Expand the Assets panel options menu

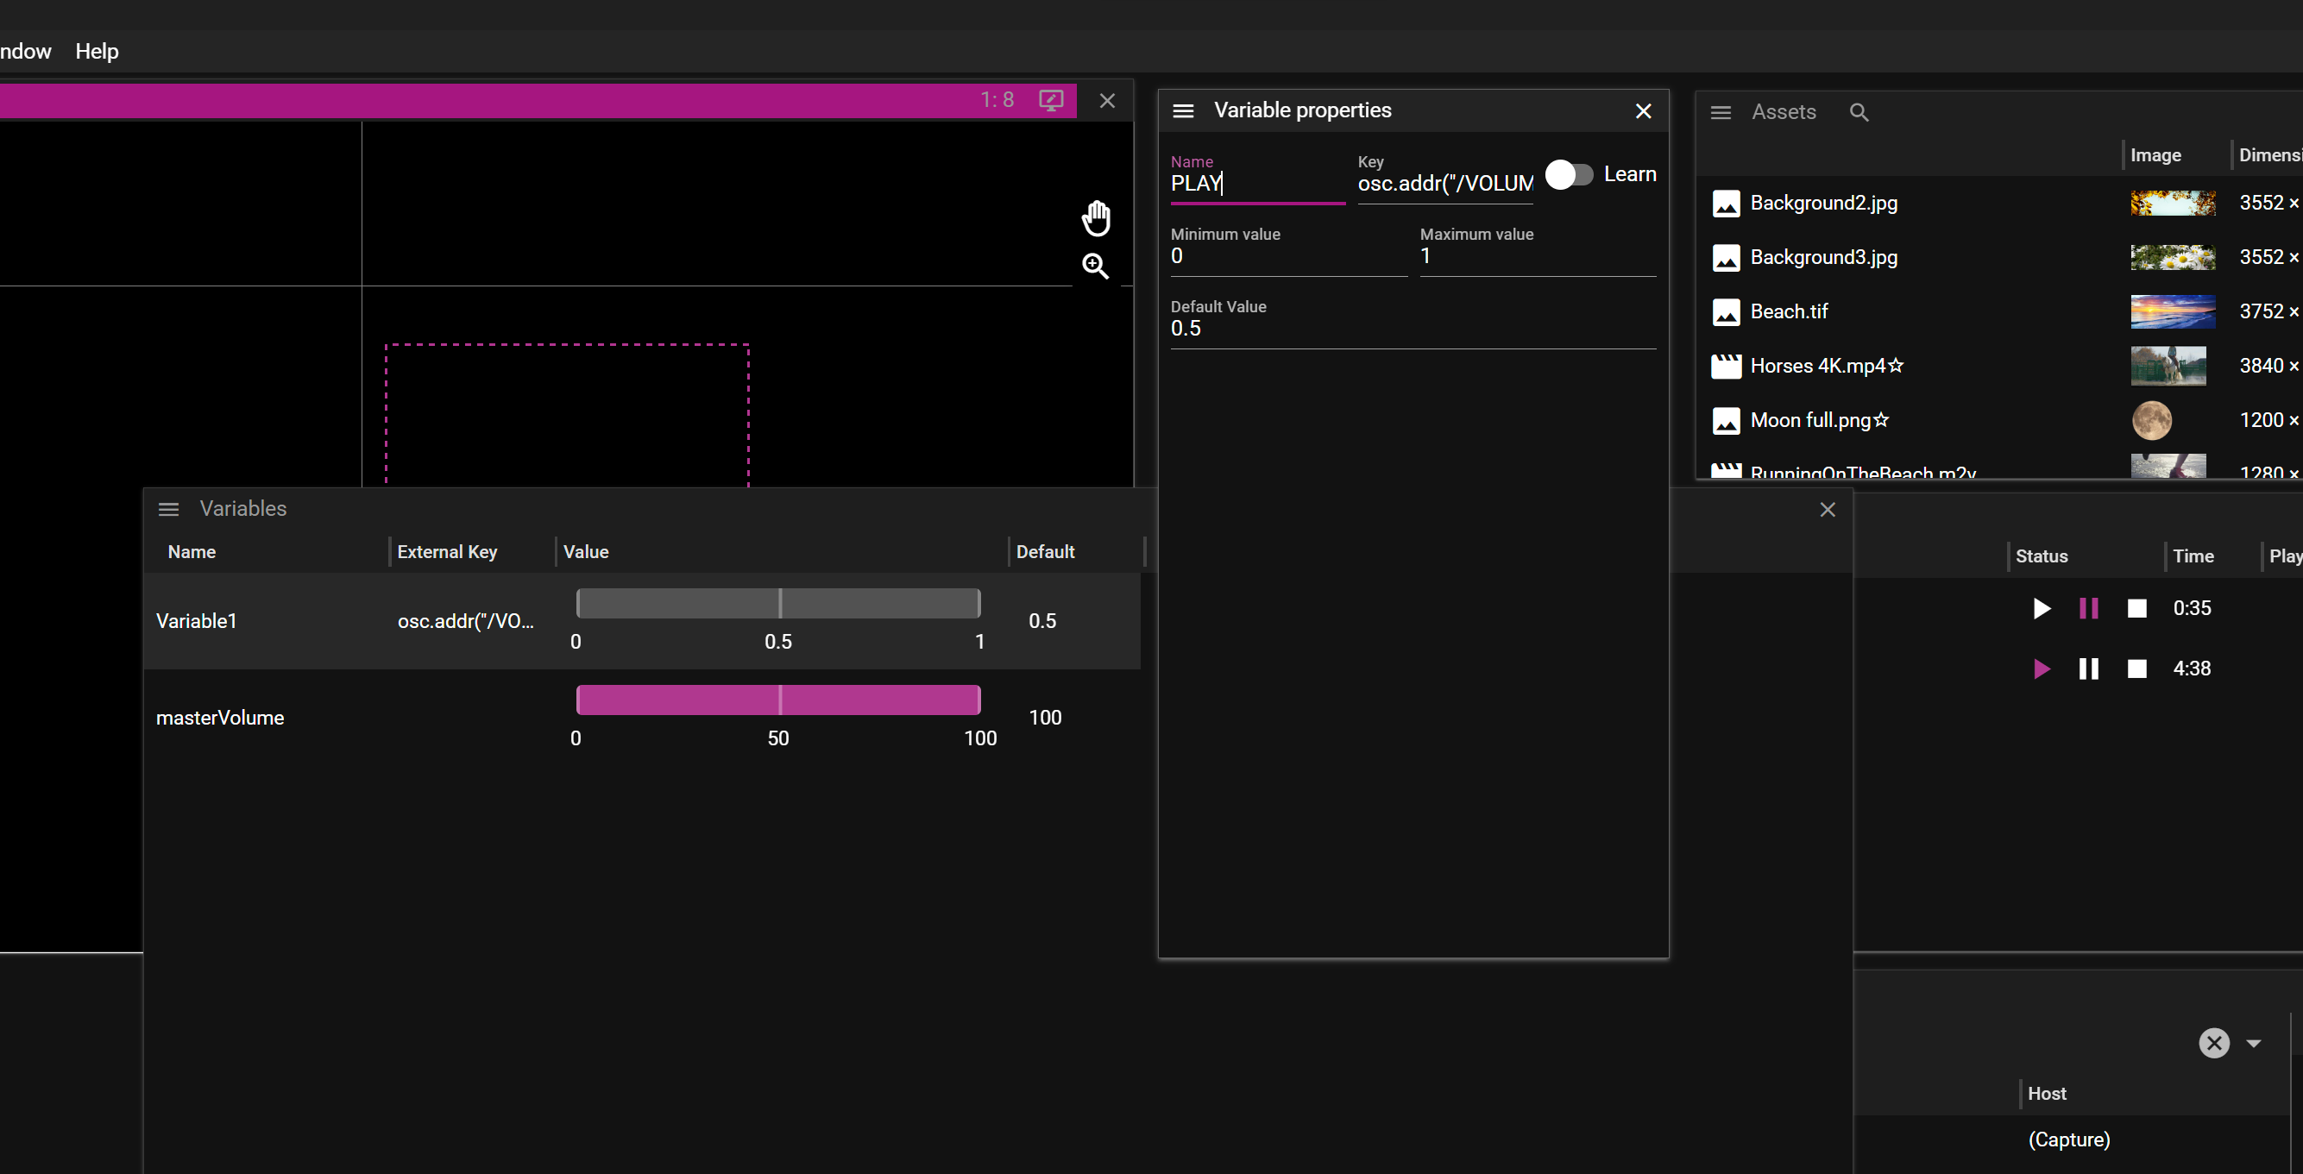tap(1722, 110)
